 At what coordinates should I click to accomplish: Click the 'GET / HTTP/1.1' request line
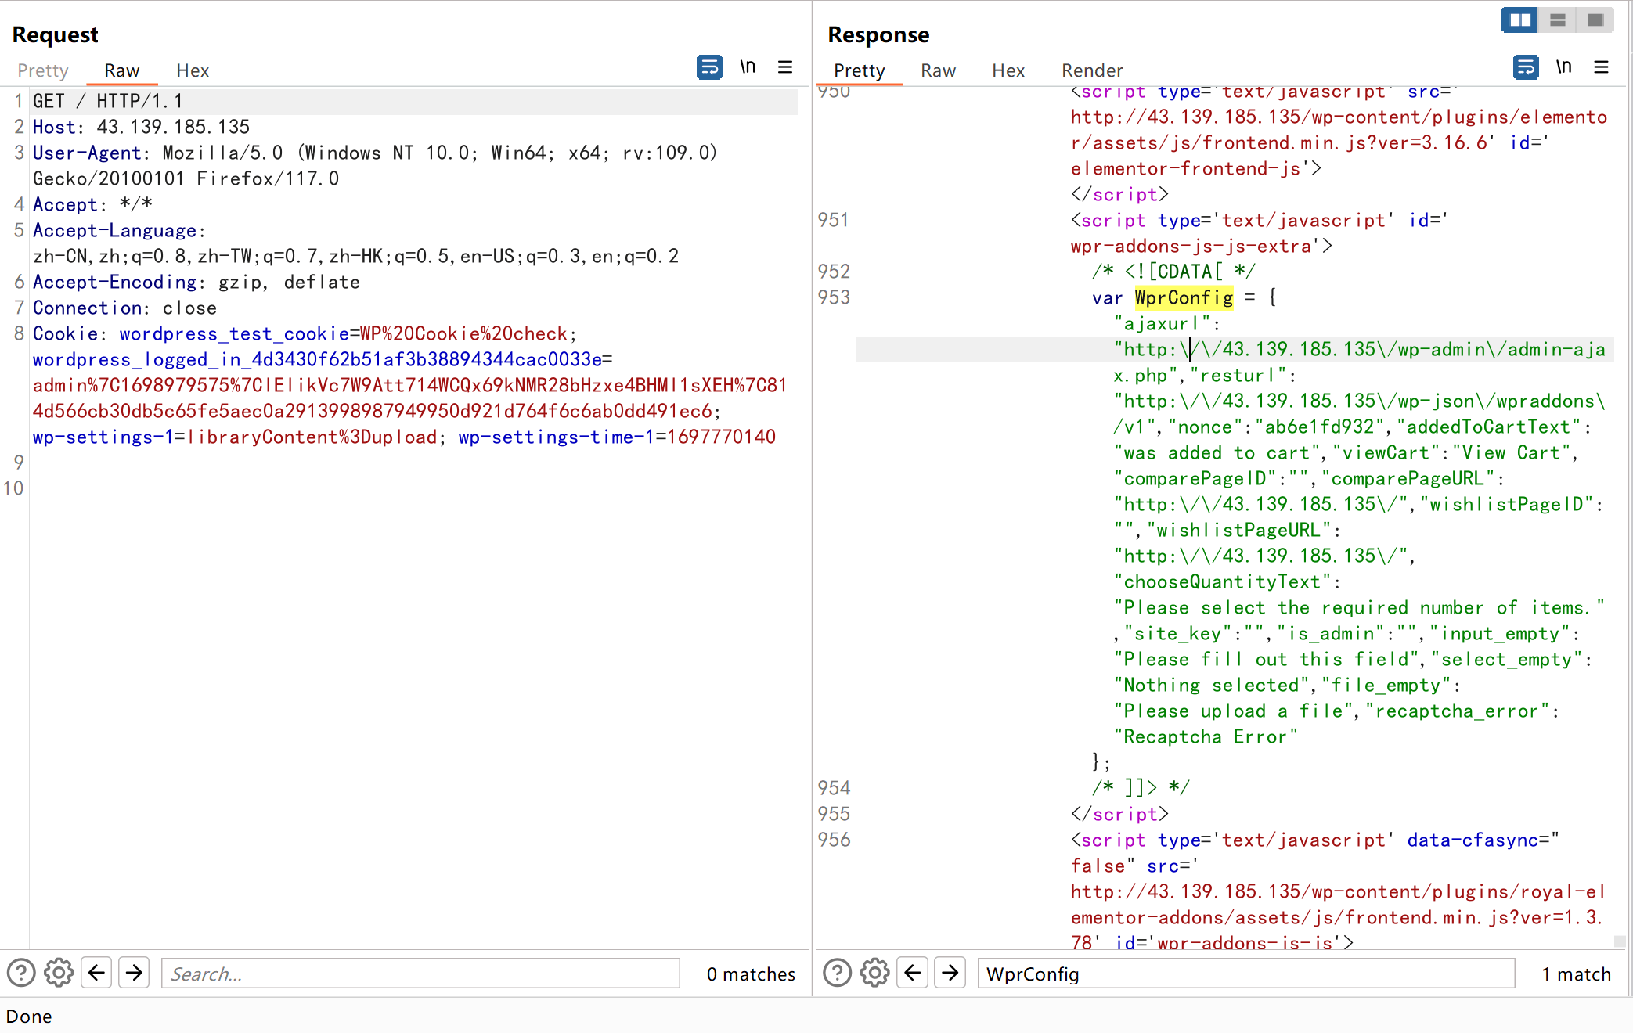click(x=107, y=101)
